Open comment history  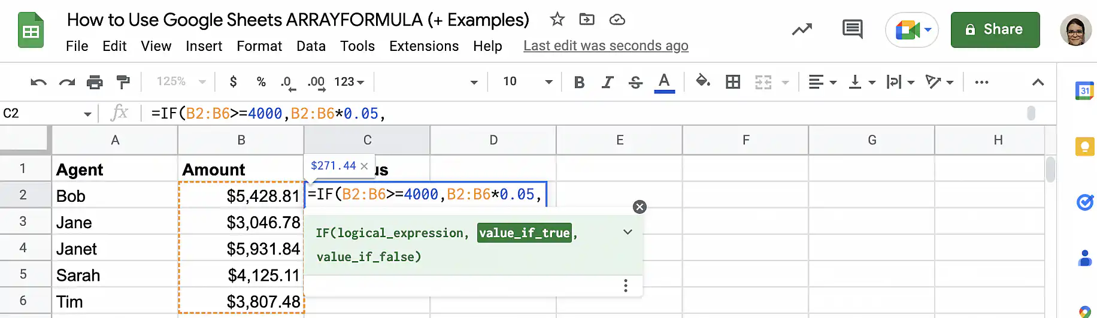click(x=852, y=29)
